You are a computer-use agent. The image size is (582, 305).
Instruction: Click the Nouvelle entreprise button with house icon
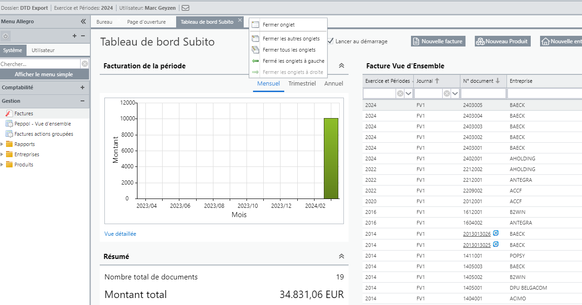point(561,41)
